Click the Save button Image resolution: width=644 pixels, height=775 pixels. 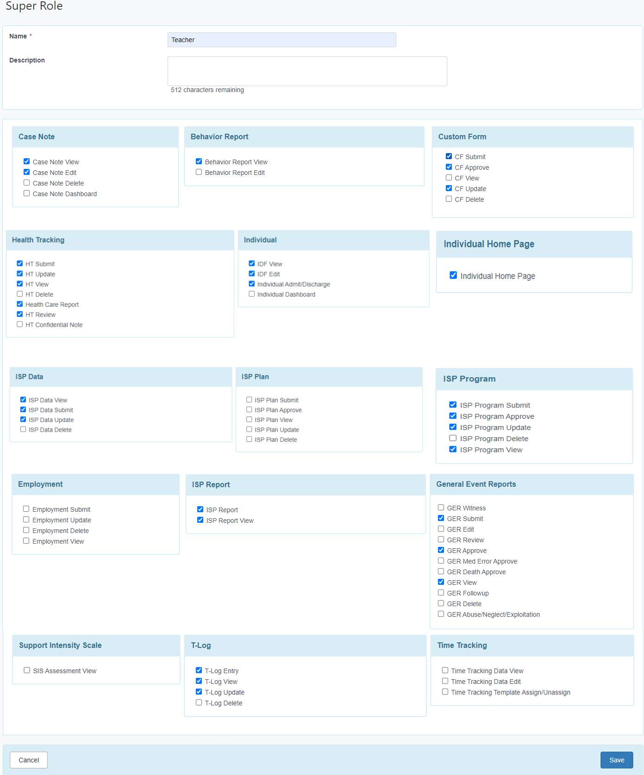[x=617, y=760]
